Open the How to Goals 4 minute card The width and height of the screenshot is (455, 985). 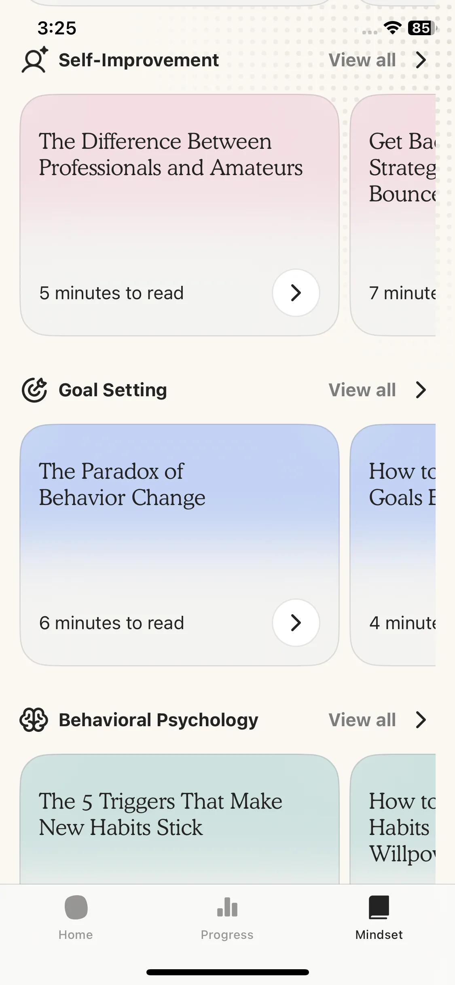pos(393,545)
